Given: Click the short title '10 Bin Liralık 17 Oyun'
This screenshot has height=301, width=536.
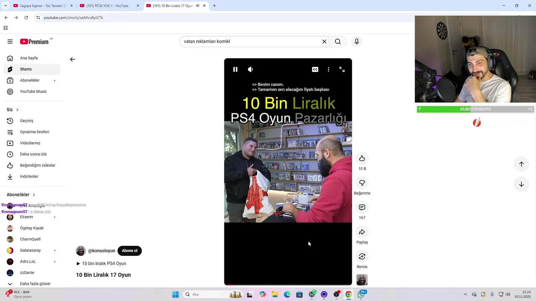Looking at the screenshot, I should [103, 275].
